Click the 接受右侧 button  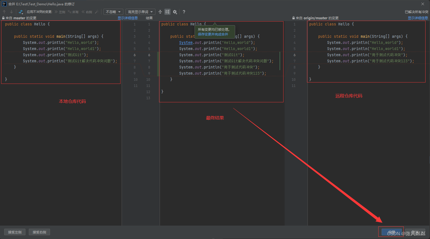pyautogui.click(x=39, y=232)
